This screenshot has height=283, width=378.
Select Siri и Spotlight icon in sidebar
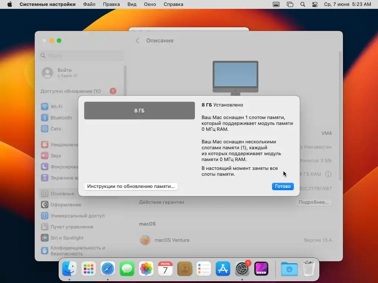pos(45,238)
